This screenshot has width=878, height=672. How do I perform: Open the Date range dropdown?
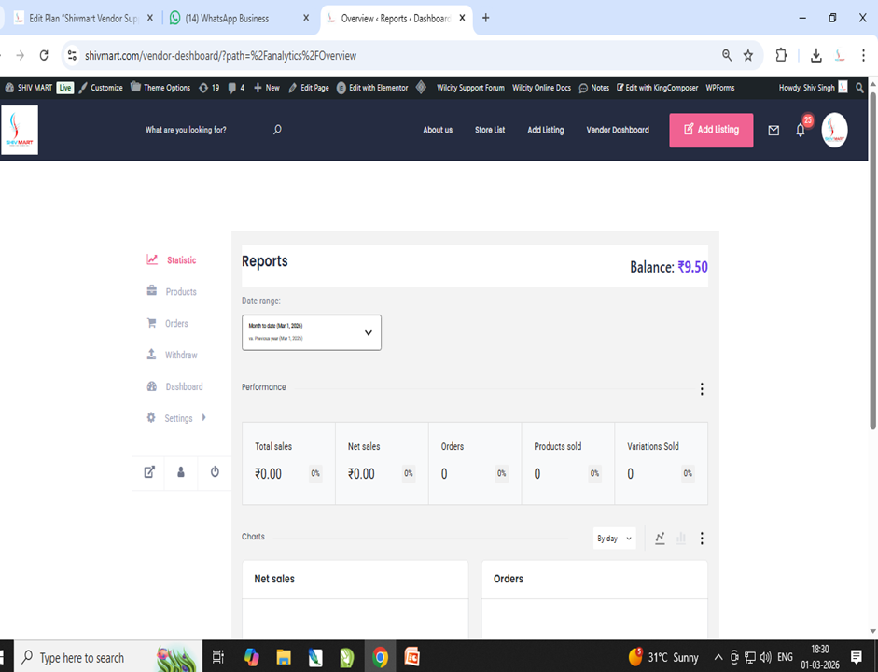click(312, 332)
